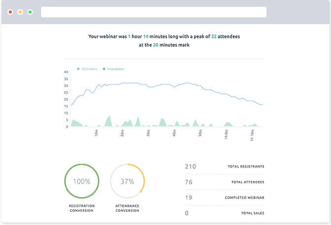Click the TOTAL SALES label
This screenshot has width=331, height=225.
point(253,213)
